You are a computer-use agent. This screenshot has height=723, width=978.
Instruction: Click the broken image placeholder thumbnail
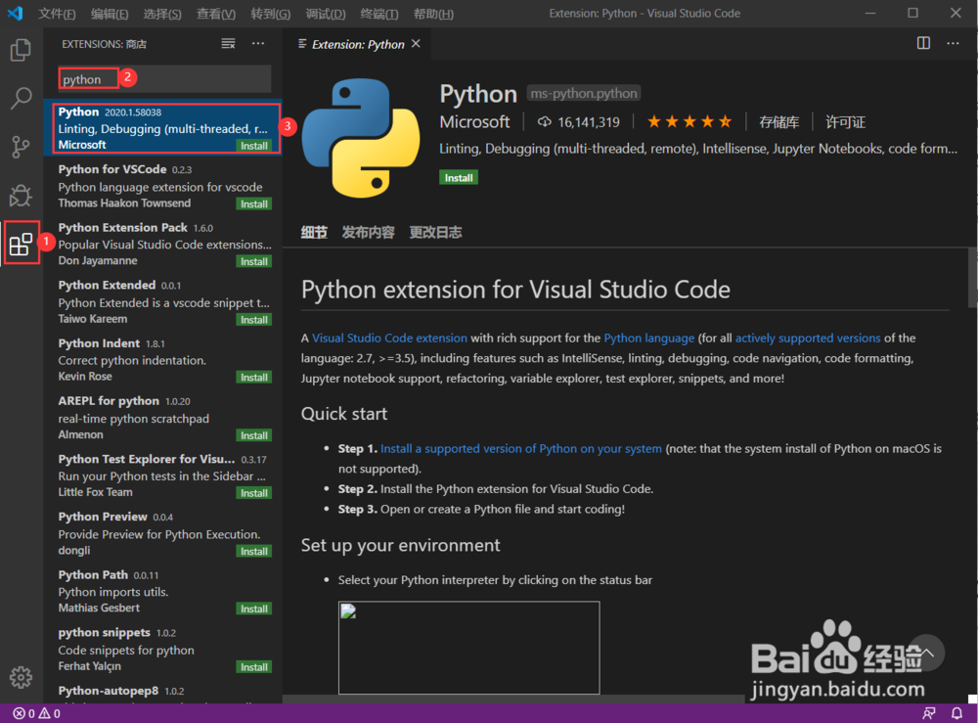point(469,648)
